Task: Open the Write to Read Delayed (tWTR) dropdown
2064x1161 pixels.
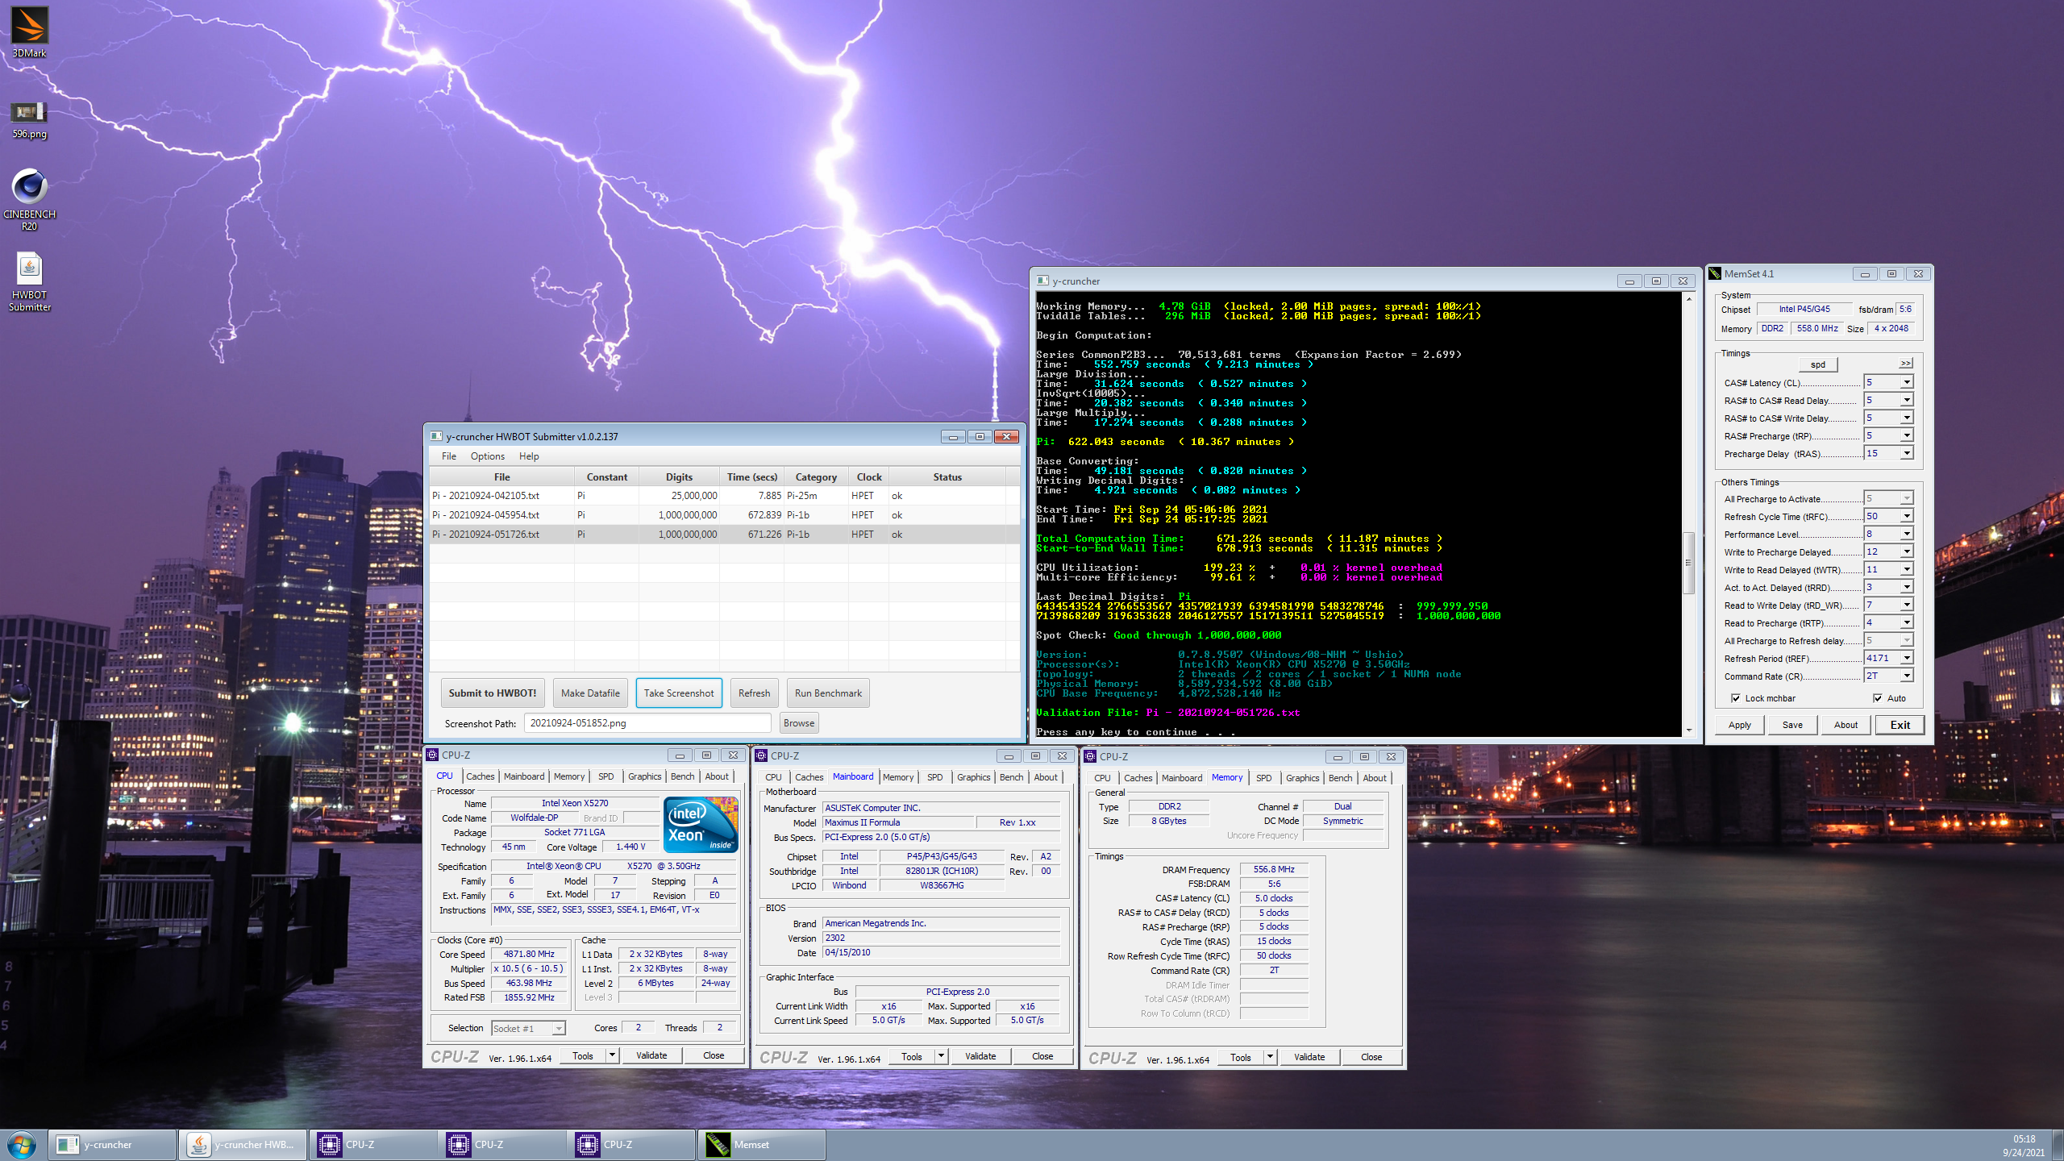Action: [x=1907, y=570]
